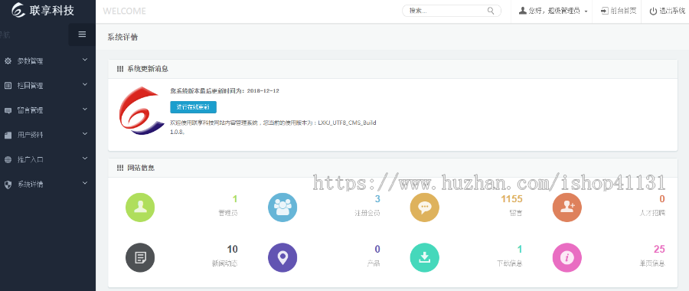689x291 pixels.
Task: Click the LXKJ_UTF8_CMS_Build version text
Action: pyautogui.click(x=347, y=123)
